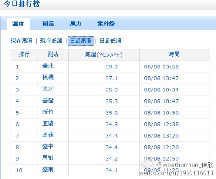216x179 pixels.
Task: Click time 08/08 12:38
Action: (162, 124)
